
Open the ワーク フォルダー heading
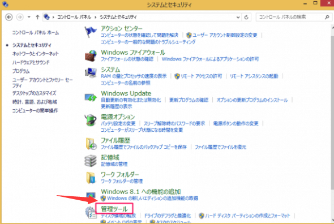point(119,174)
